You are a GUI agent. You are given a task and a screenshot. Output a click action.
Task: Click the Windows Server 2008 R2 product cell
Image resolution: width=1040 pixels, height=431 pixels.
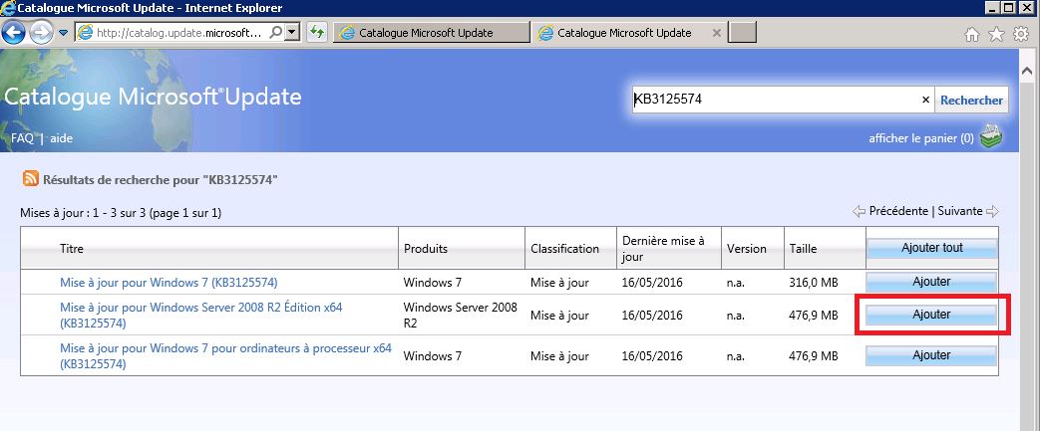pyautogui.click(x=461, y=316)
